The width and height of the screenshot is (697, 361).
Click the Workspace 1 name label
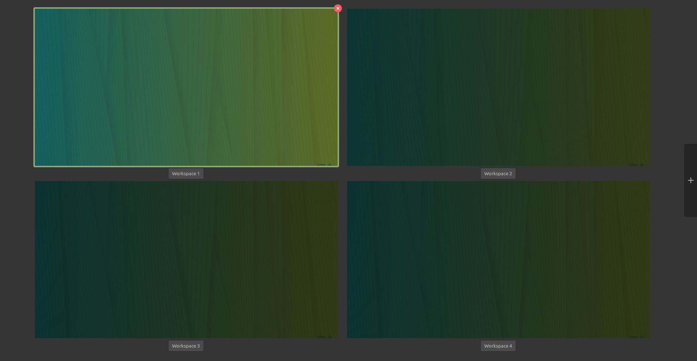point(186,173)
